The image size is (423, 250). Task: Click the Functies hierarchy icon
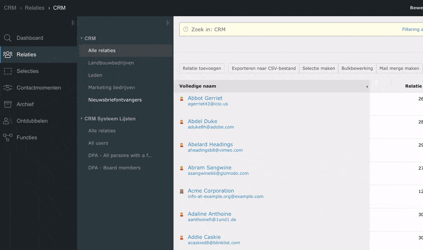(8, 137)
